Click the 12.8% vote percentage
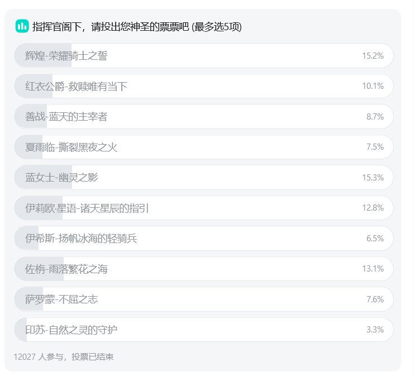Viewport: 414px width, 376px height. click(x=373, y=208)
